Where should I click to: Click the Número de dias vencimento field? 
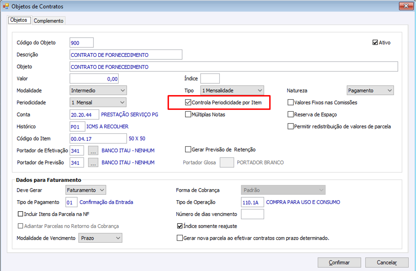tap(253, 214)
